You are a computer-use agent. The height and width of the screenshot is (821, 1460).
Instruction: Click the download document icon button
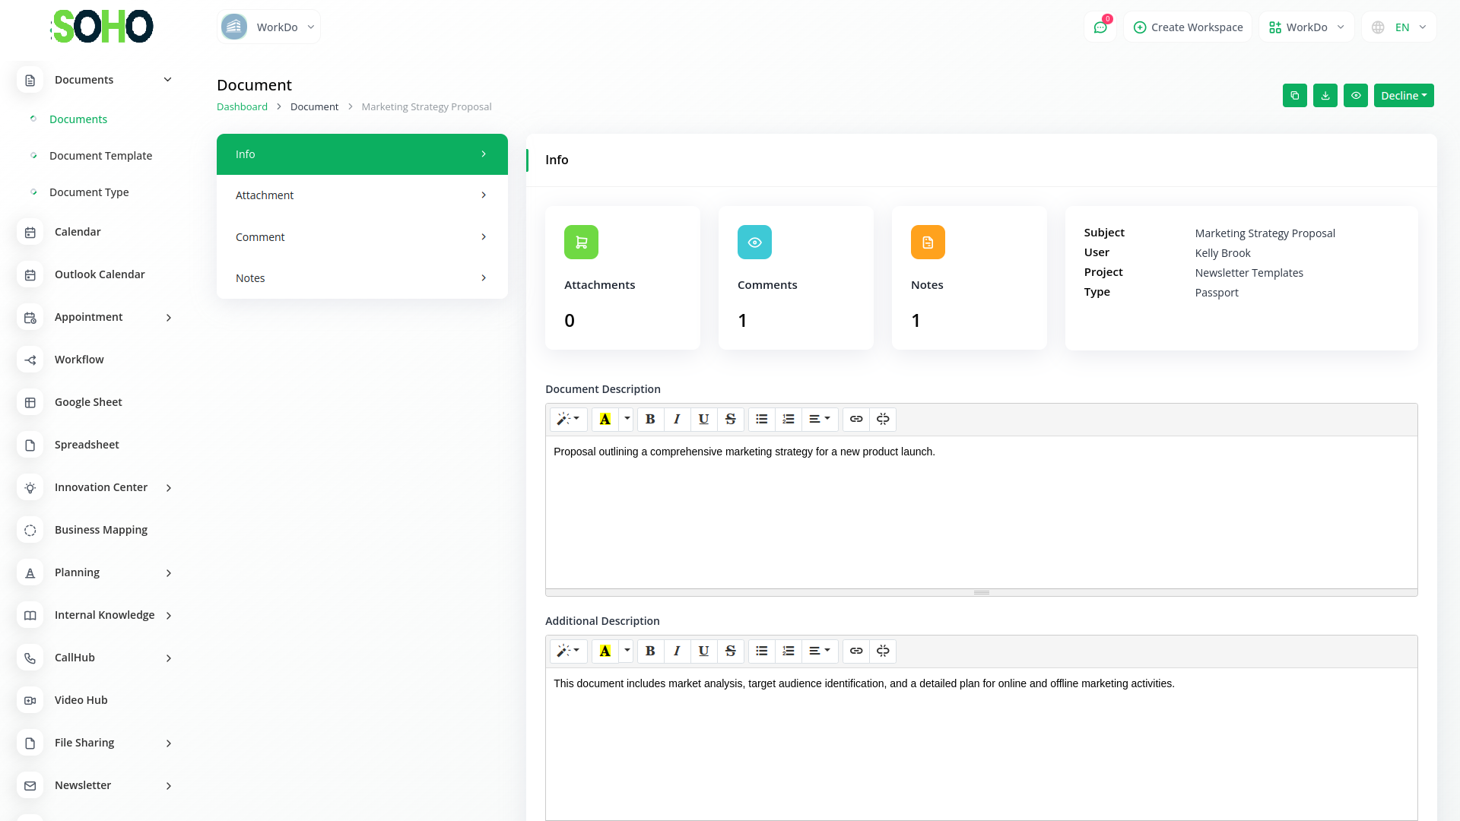1325,96
